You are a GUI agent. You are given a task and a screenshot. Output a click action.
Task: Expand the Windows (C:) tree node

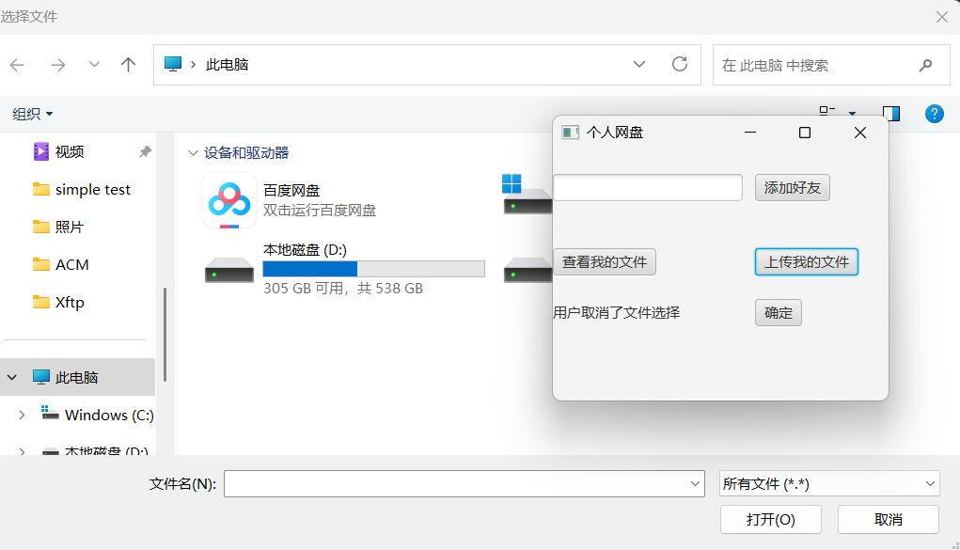pos(23,415)
